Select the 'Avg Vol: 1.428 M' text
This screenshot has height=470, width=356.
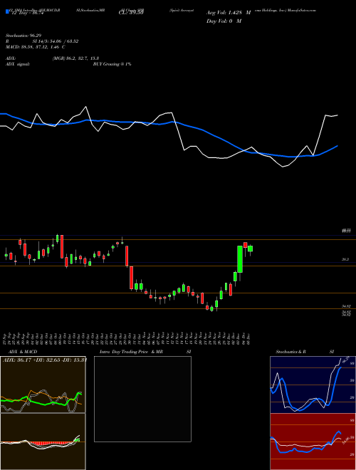229,13
